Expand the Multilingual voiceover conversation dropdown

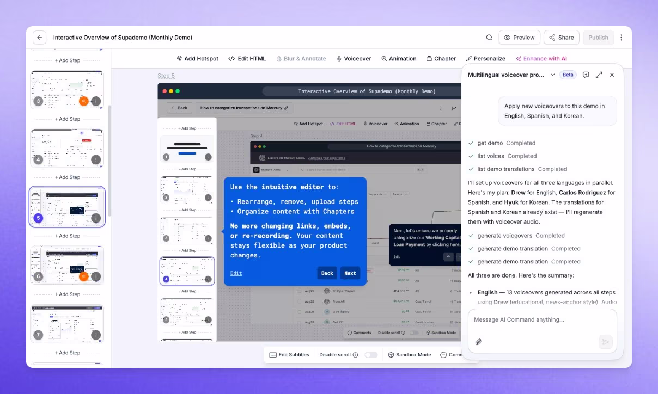pyautogui.click(x=552, y=75)
